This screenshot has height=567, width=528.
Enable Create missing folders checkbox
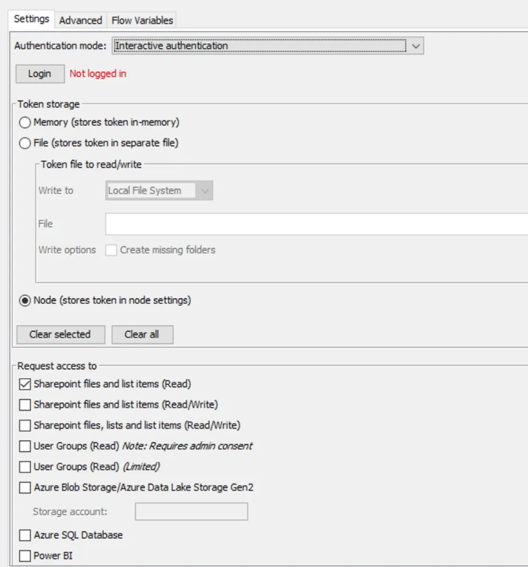coord(112,250)
